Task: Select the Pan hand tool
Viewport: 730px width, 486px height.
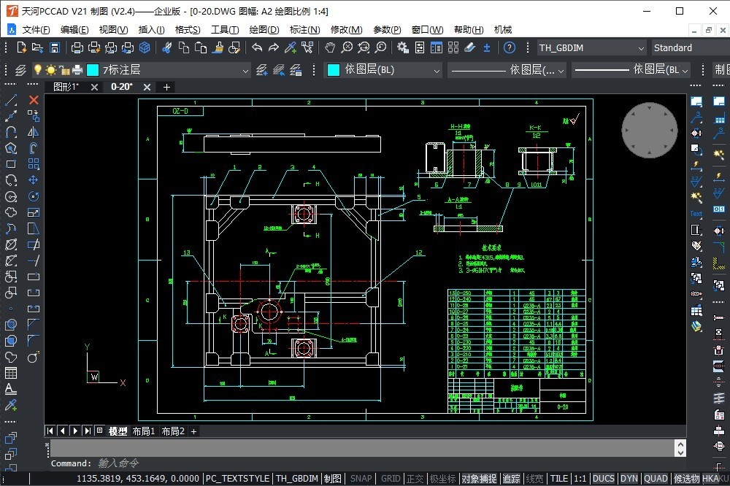Action: (x=330, y=47)
